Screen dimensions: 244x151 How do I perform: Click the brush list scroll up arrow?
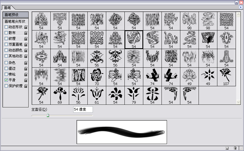[238, 15]
